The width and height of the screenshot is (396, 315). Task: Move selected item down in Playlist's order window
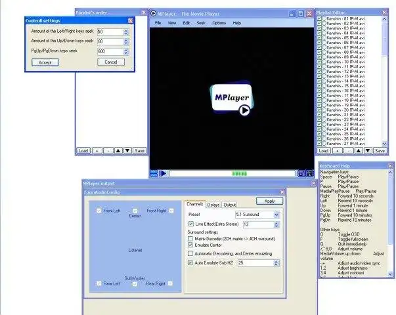coord(127,151)
